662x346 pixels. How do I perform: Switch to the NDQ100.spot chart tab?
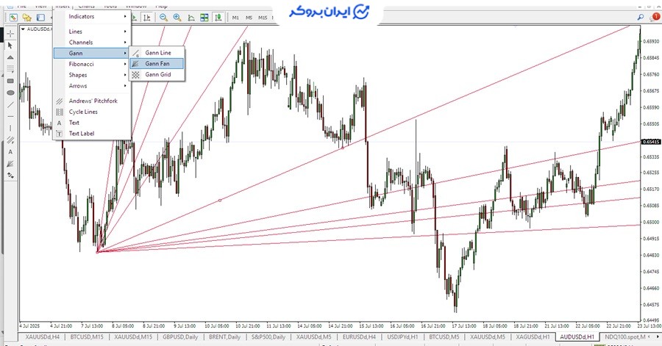click(x=624, y=337)
